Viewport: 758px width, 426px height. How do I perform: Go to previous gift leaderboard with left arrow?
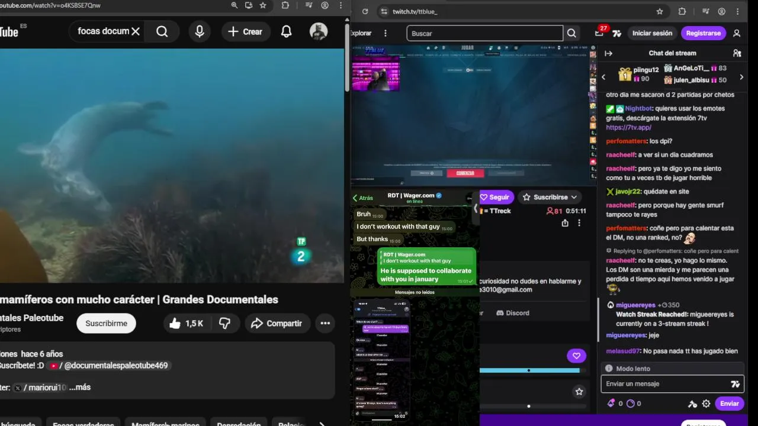pyautogui.click(x=603, y=77)
